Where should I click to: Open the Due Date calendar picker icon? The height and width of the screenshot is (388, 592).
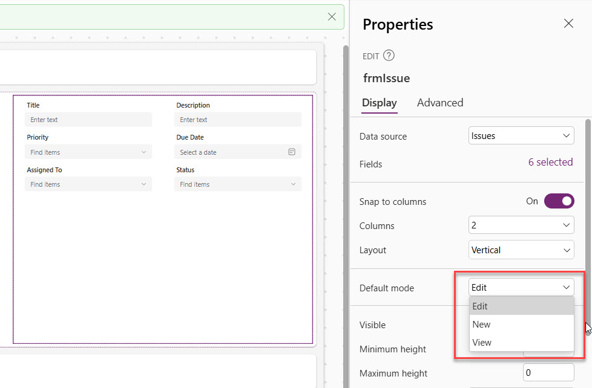(x=292, y=152)
